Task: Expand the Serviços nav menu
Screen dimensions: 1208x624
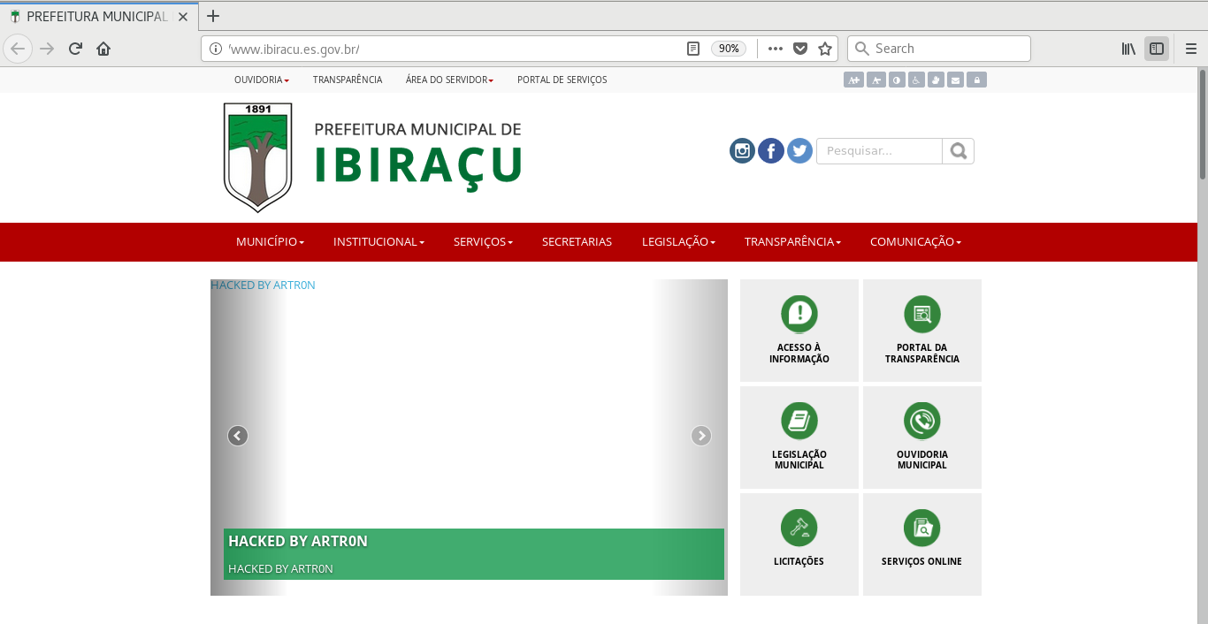Action: [483, 242]
